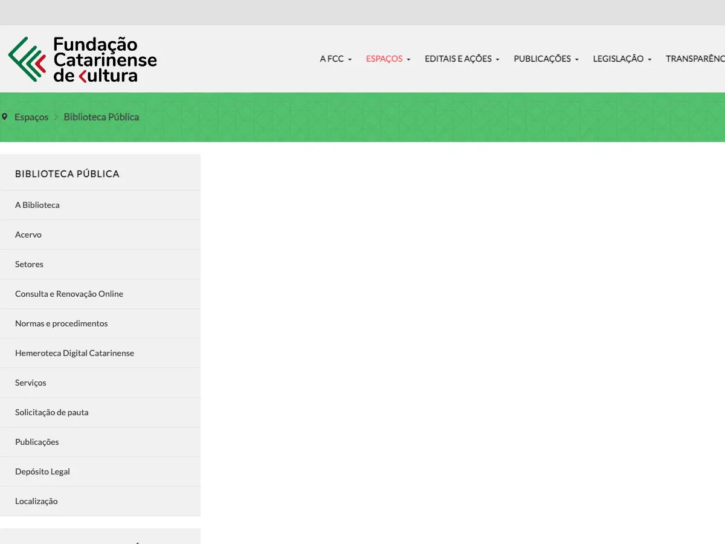Expand Editais e Ações menu
725x544 pixels.
[462, 59]
